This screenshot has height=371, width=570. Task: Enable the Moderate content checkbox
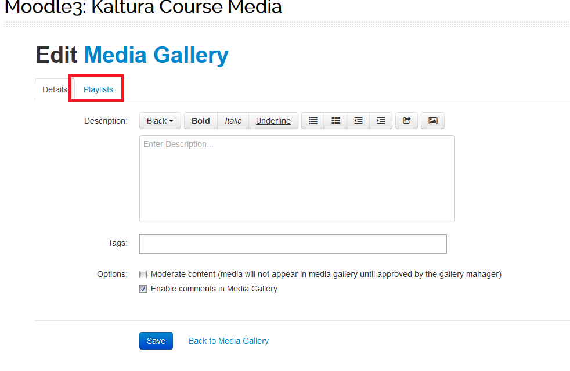(143, 274)
